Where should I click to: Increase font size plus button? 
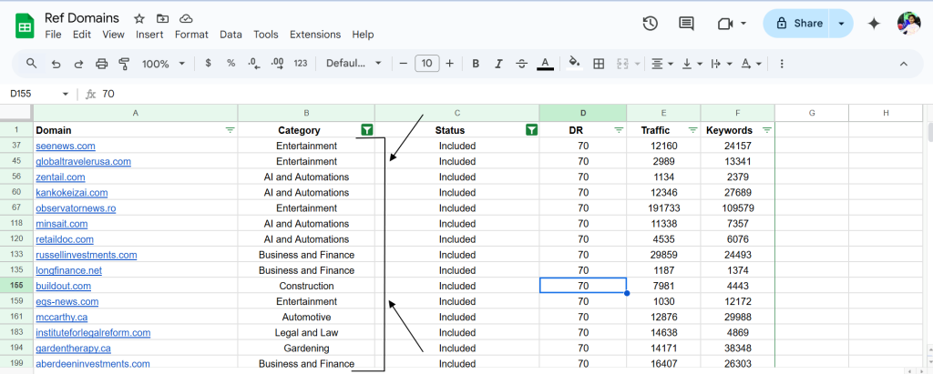point(450,64)
